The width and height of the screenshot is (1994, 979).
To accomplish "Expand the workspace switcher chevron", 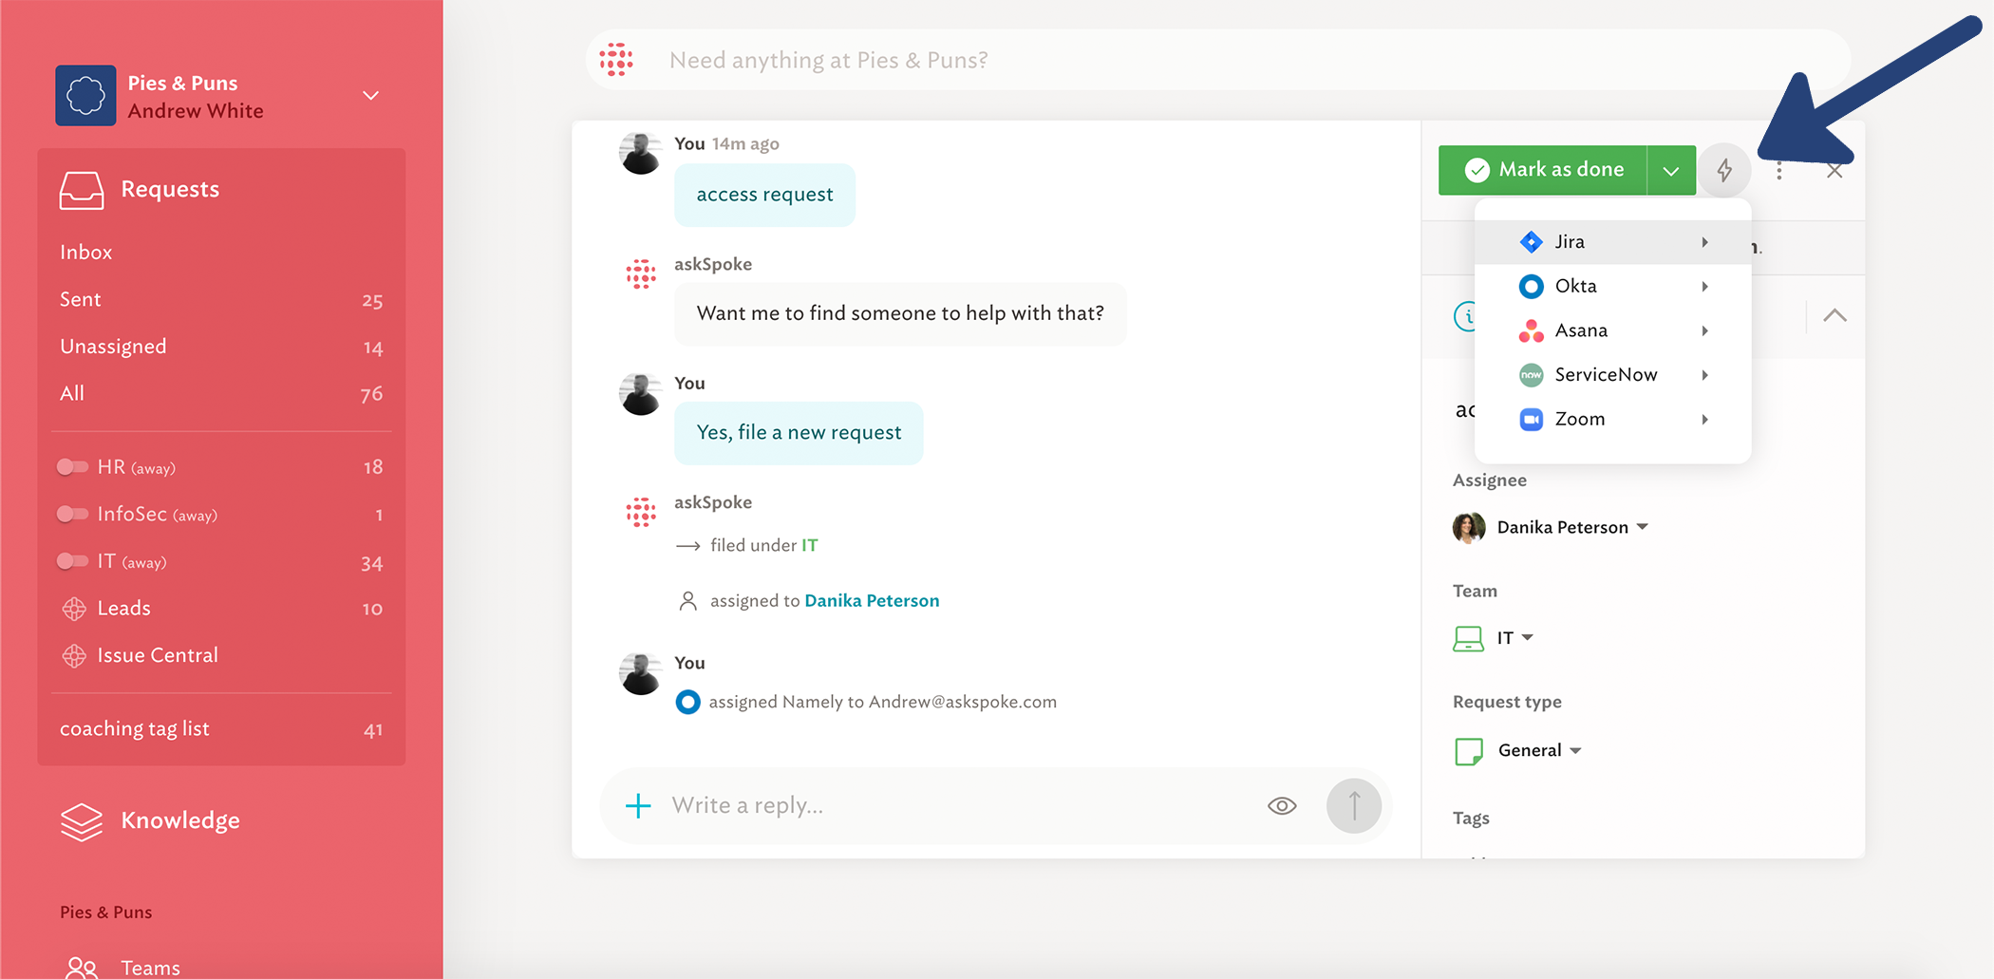I will pyautogui.click(x=371, y=96).
